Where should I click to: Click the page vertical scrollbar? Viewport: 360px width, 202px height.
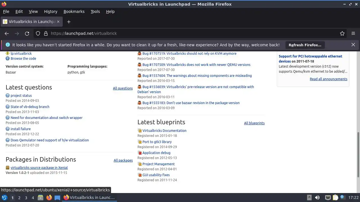358,155
